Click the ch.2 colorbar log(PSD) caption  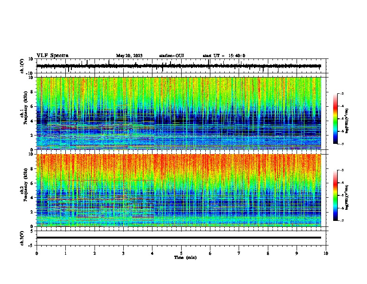tap(347, 197)
